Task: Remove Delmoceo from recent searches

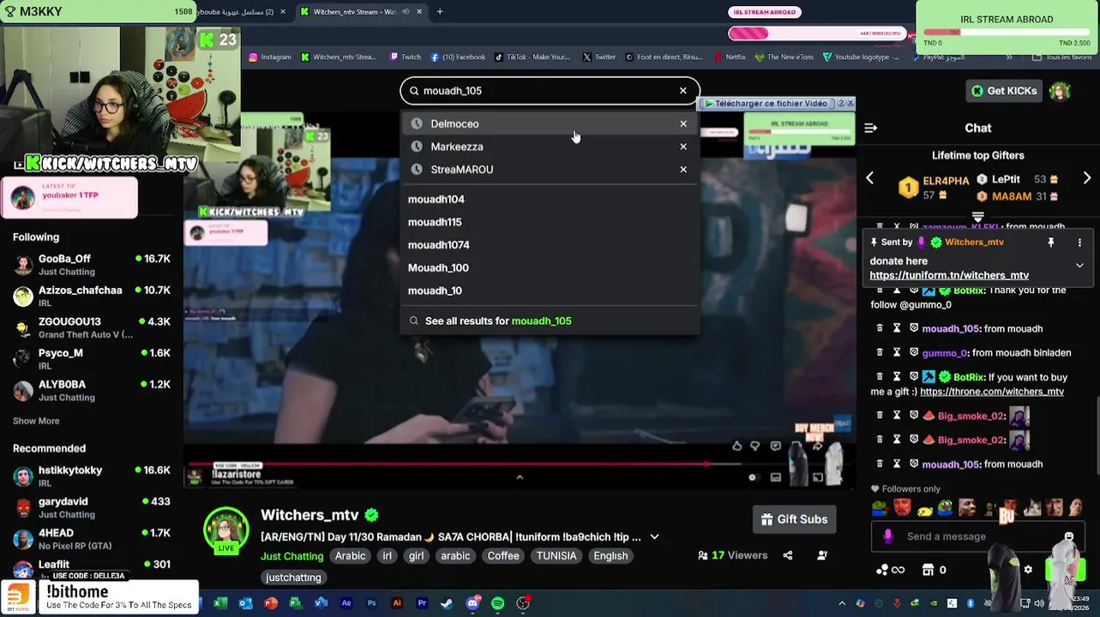Action: 683,124
